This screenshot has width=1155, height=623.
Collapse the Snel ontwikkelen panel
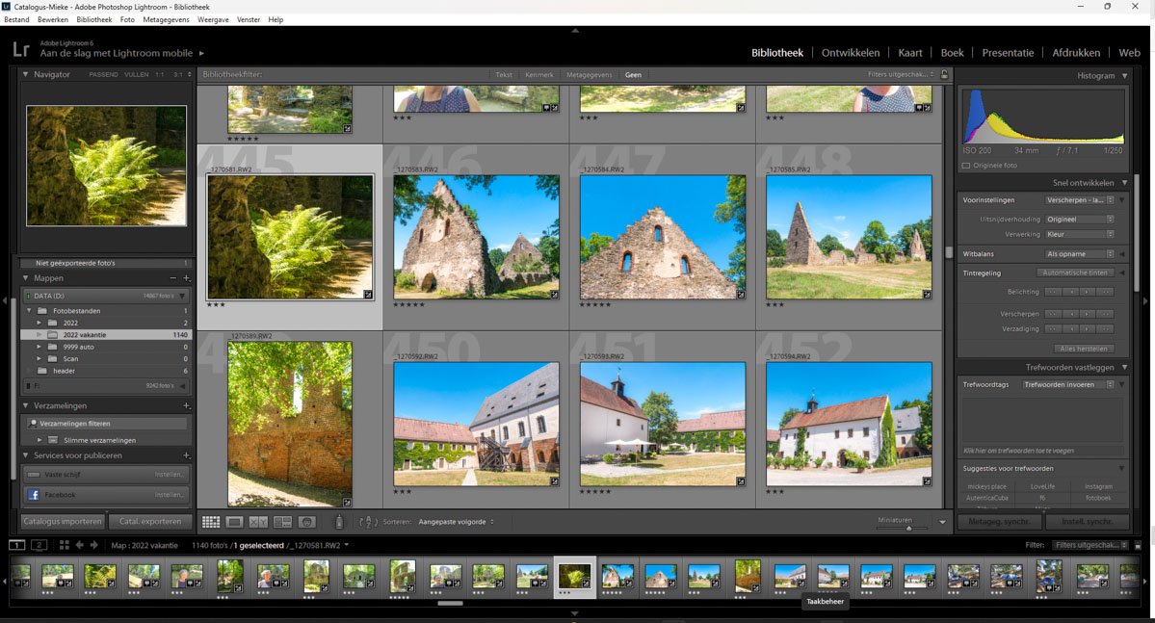(x=1125, y=183)
